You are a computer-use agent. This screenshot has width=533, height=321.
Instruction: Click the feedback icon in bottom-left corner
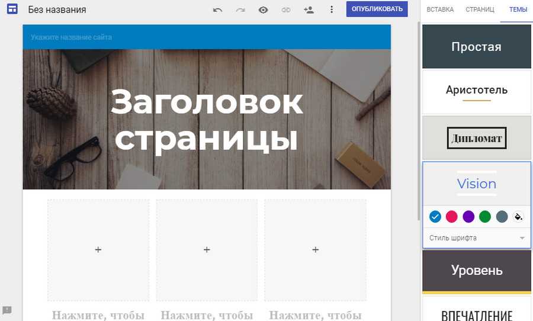click(x=7, y=310)
